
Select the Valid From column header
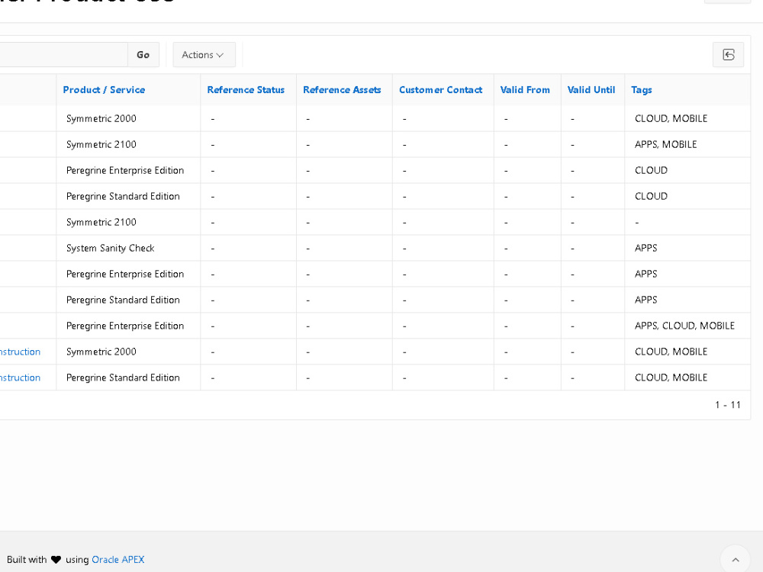pos(525,89)
